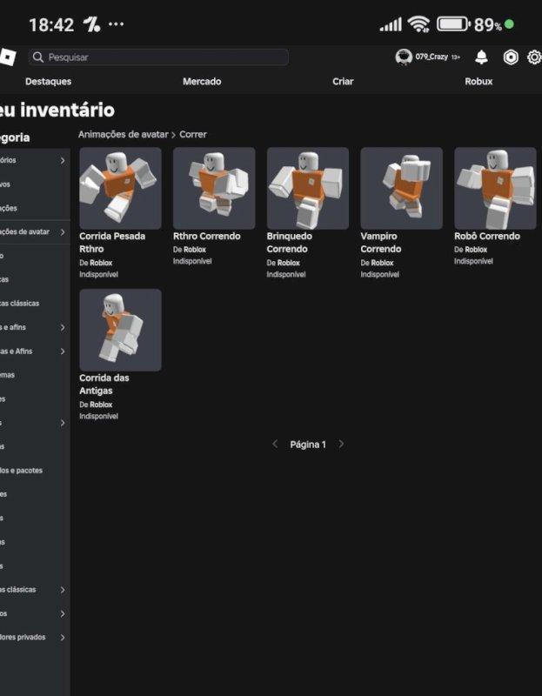
Task: Select Corrida Pesada Rthro thumbnail
Action: pyautogui.click(x=120, y=188)
